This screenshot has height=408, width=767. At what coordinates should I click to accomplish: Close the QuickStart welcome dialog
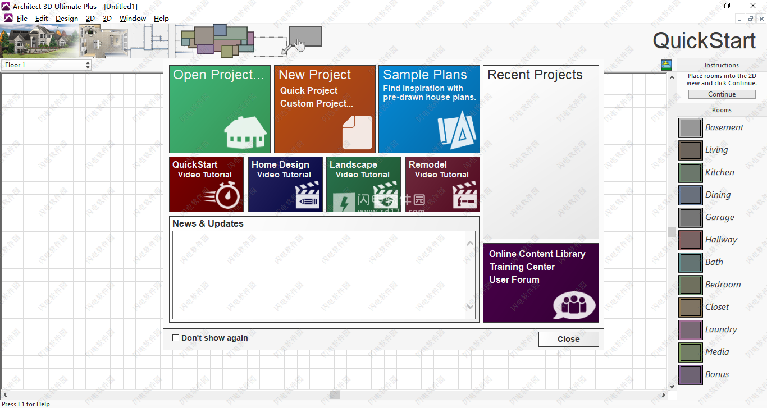coord(568,339)
